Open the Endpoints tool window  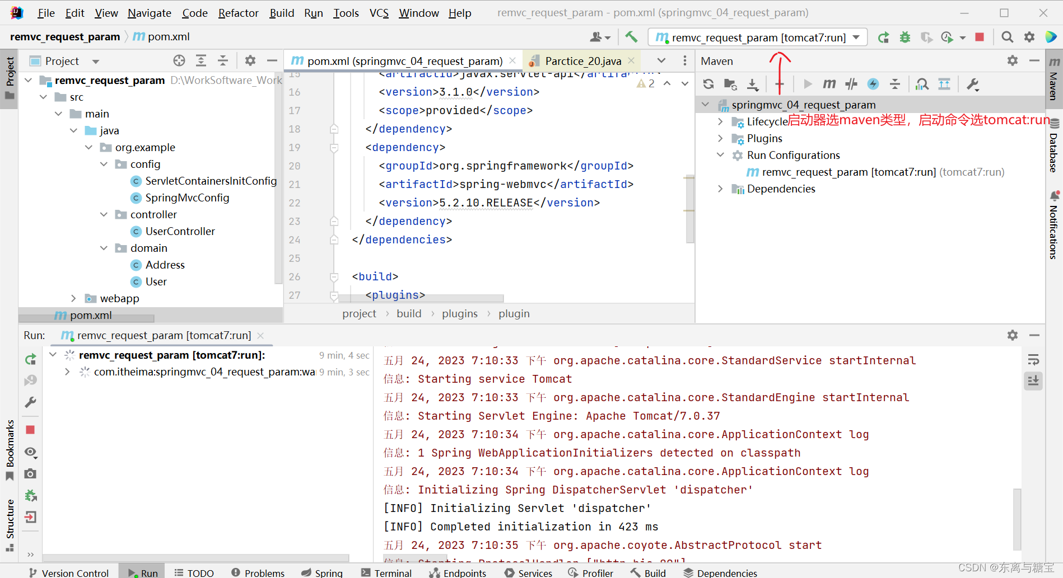pyautogui.click(x=458, y=572)
